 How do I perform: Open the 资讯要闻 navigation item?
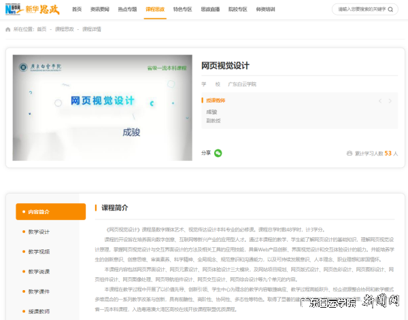[101, 10]
